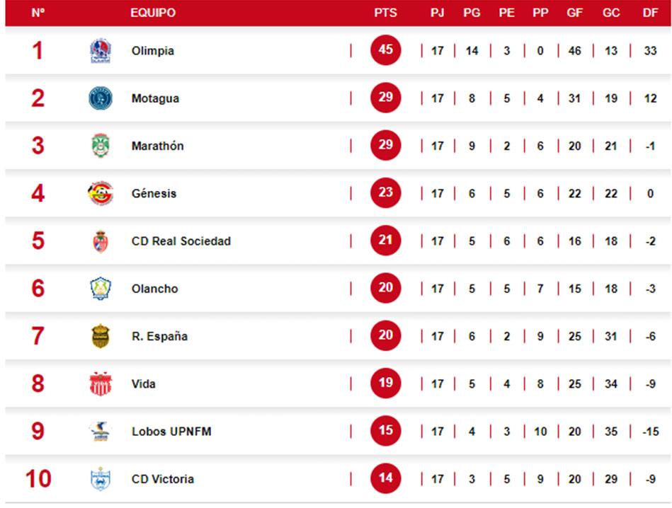Screen dimensions: 672x508
Task: Click Olimpia's red 45 points badge
Action: pos(385,50)
